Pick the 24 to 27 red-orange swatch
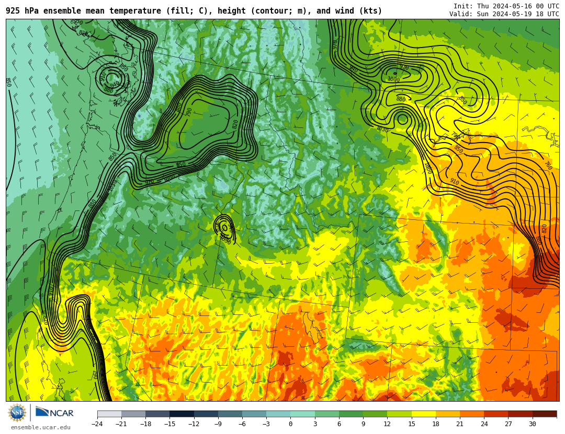 496,414
